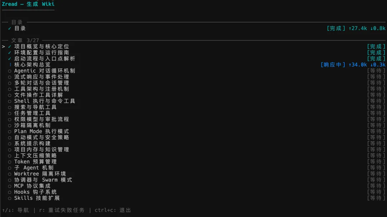Viewport: 387px width, 217px height.
Task: Select the circle marker for Token 预算管理
Action: pyautogui.click(x=10, y=162)
